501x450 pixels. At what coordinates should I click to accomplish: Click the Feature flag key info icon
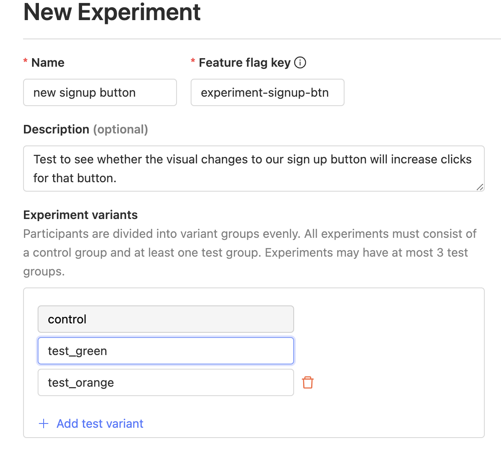coord(301,63)
